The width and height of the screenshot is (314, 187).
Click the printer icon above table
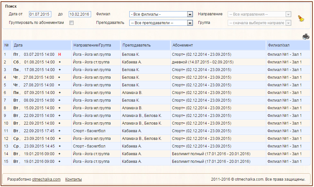306,37
